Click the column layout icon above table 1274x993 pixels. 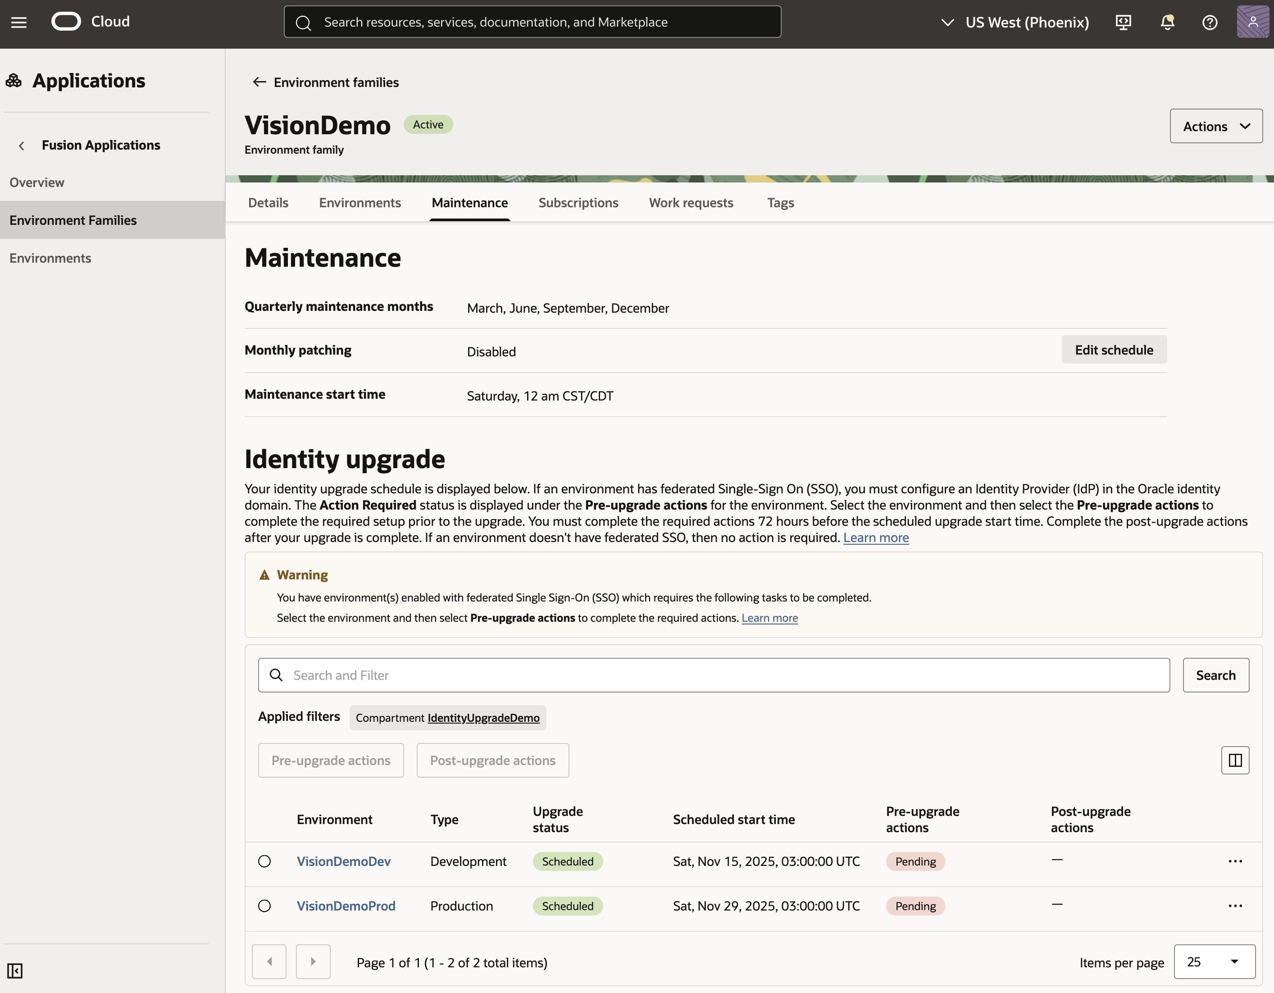[1235, 760]
